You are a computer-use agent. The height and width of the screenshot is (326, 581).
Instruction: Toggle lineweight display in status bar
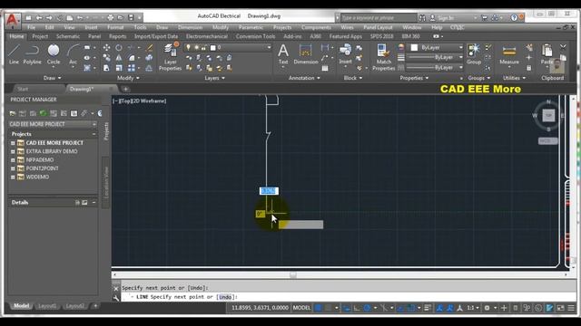pyautogui.click(x=428, y=308)
